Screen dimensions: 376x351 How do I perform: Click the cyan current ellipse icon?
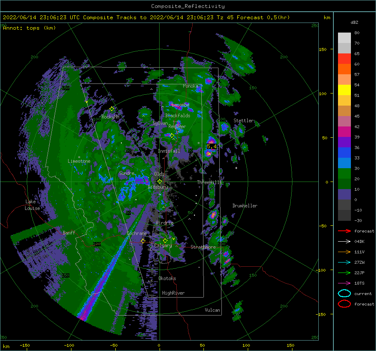point(344,293)
